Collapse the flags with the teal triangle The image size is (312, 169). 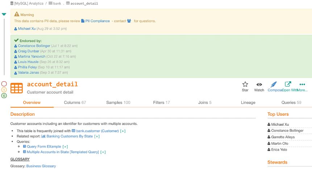(x=4, y=14)
